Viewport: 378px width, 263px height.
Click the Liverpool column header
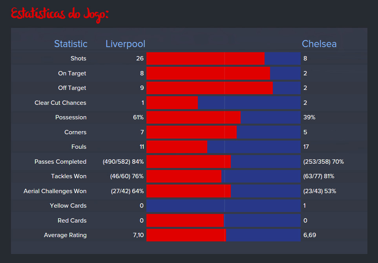click(x=125, y=44)
